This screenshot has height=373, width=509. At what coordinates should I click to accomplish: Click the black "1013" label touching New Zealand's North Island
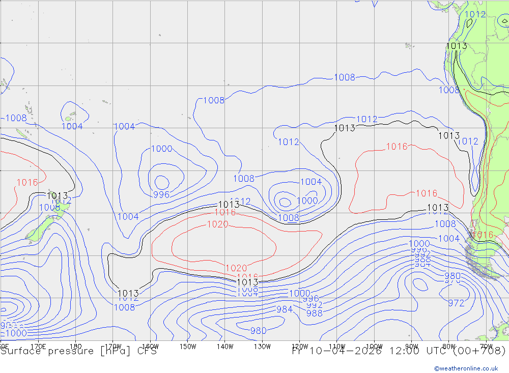[x=58, y=196]
